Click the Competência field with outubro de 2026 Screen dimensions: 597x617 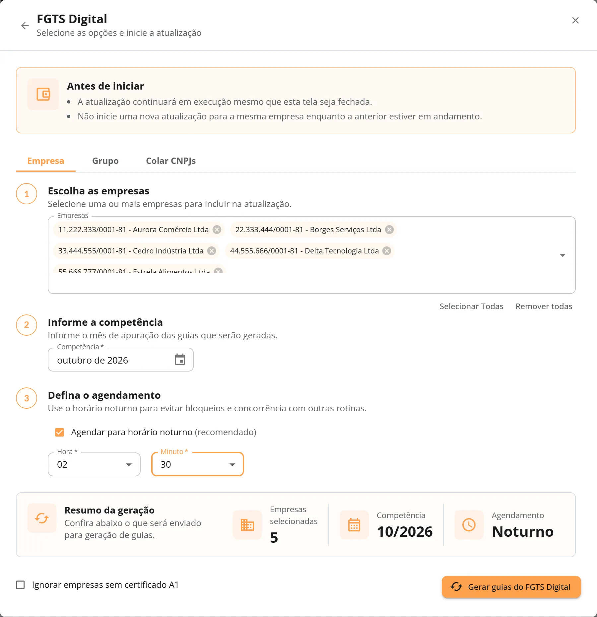pos(121,360)
